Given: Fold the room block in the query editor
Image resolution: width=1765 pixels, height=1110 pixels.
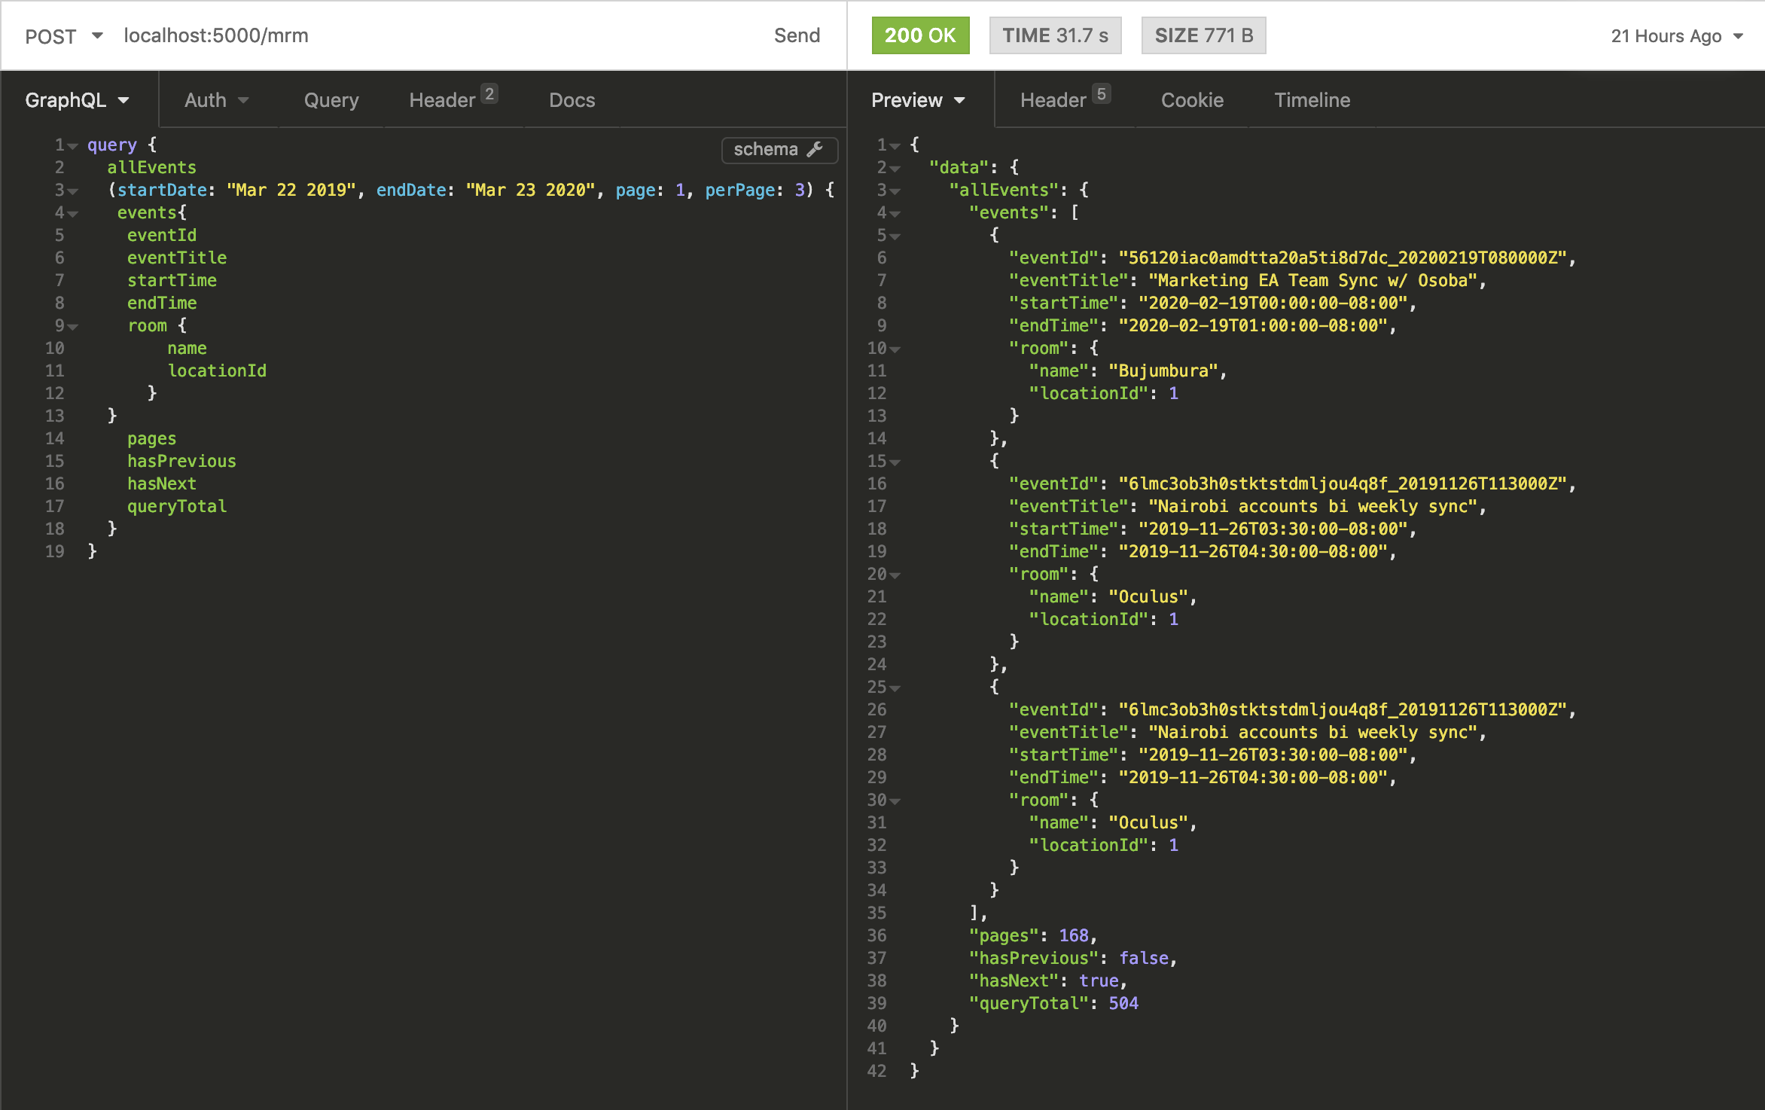Looking at the screenshot, I should (x=73, y=327).
